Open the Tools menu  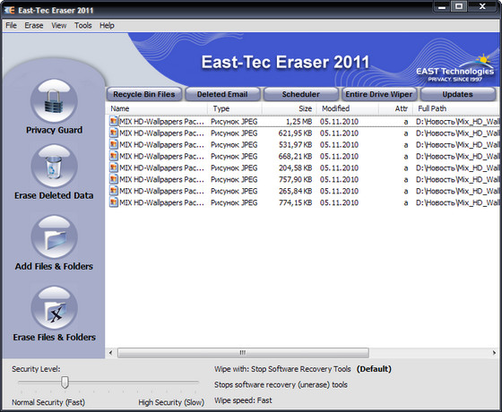coord(82,26)
